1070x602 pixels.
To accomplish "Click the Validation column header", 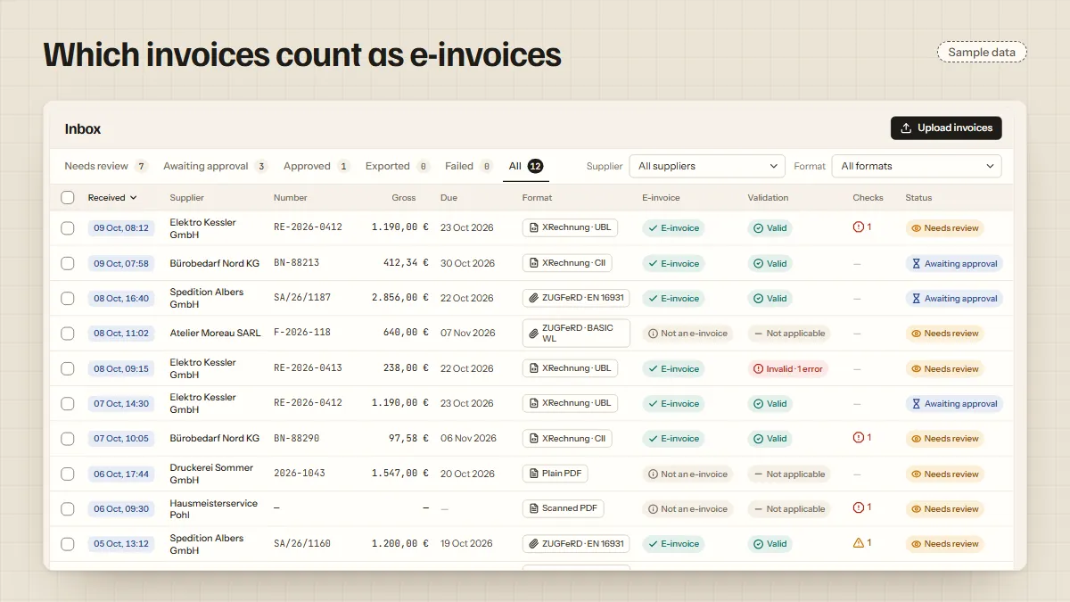I will [768, 198].
